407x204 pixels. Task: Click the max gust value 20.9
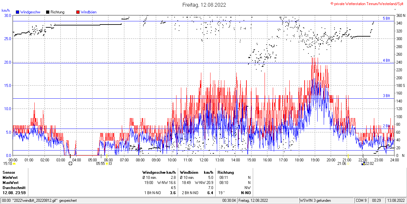210,183
